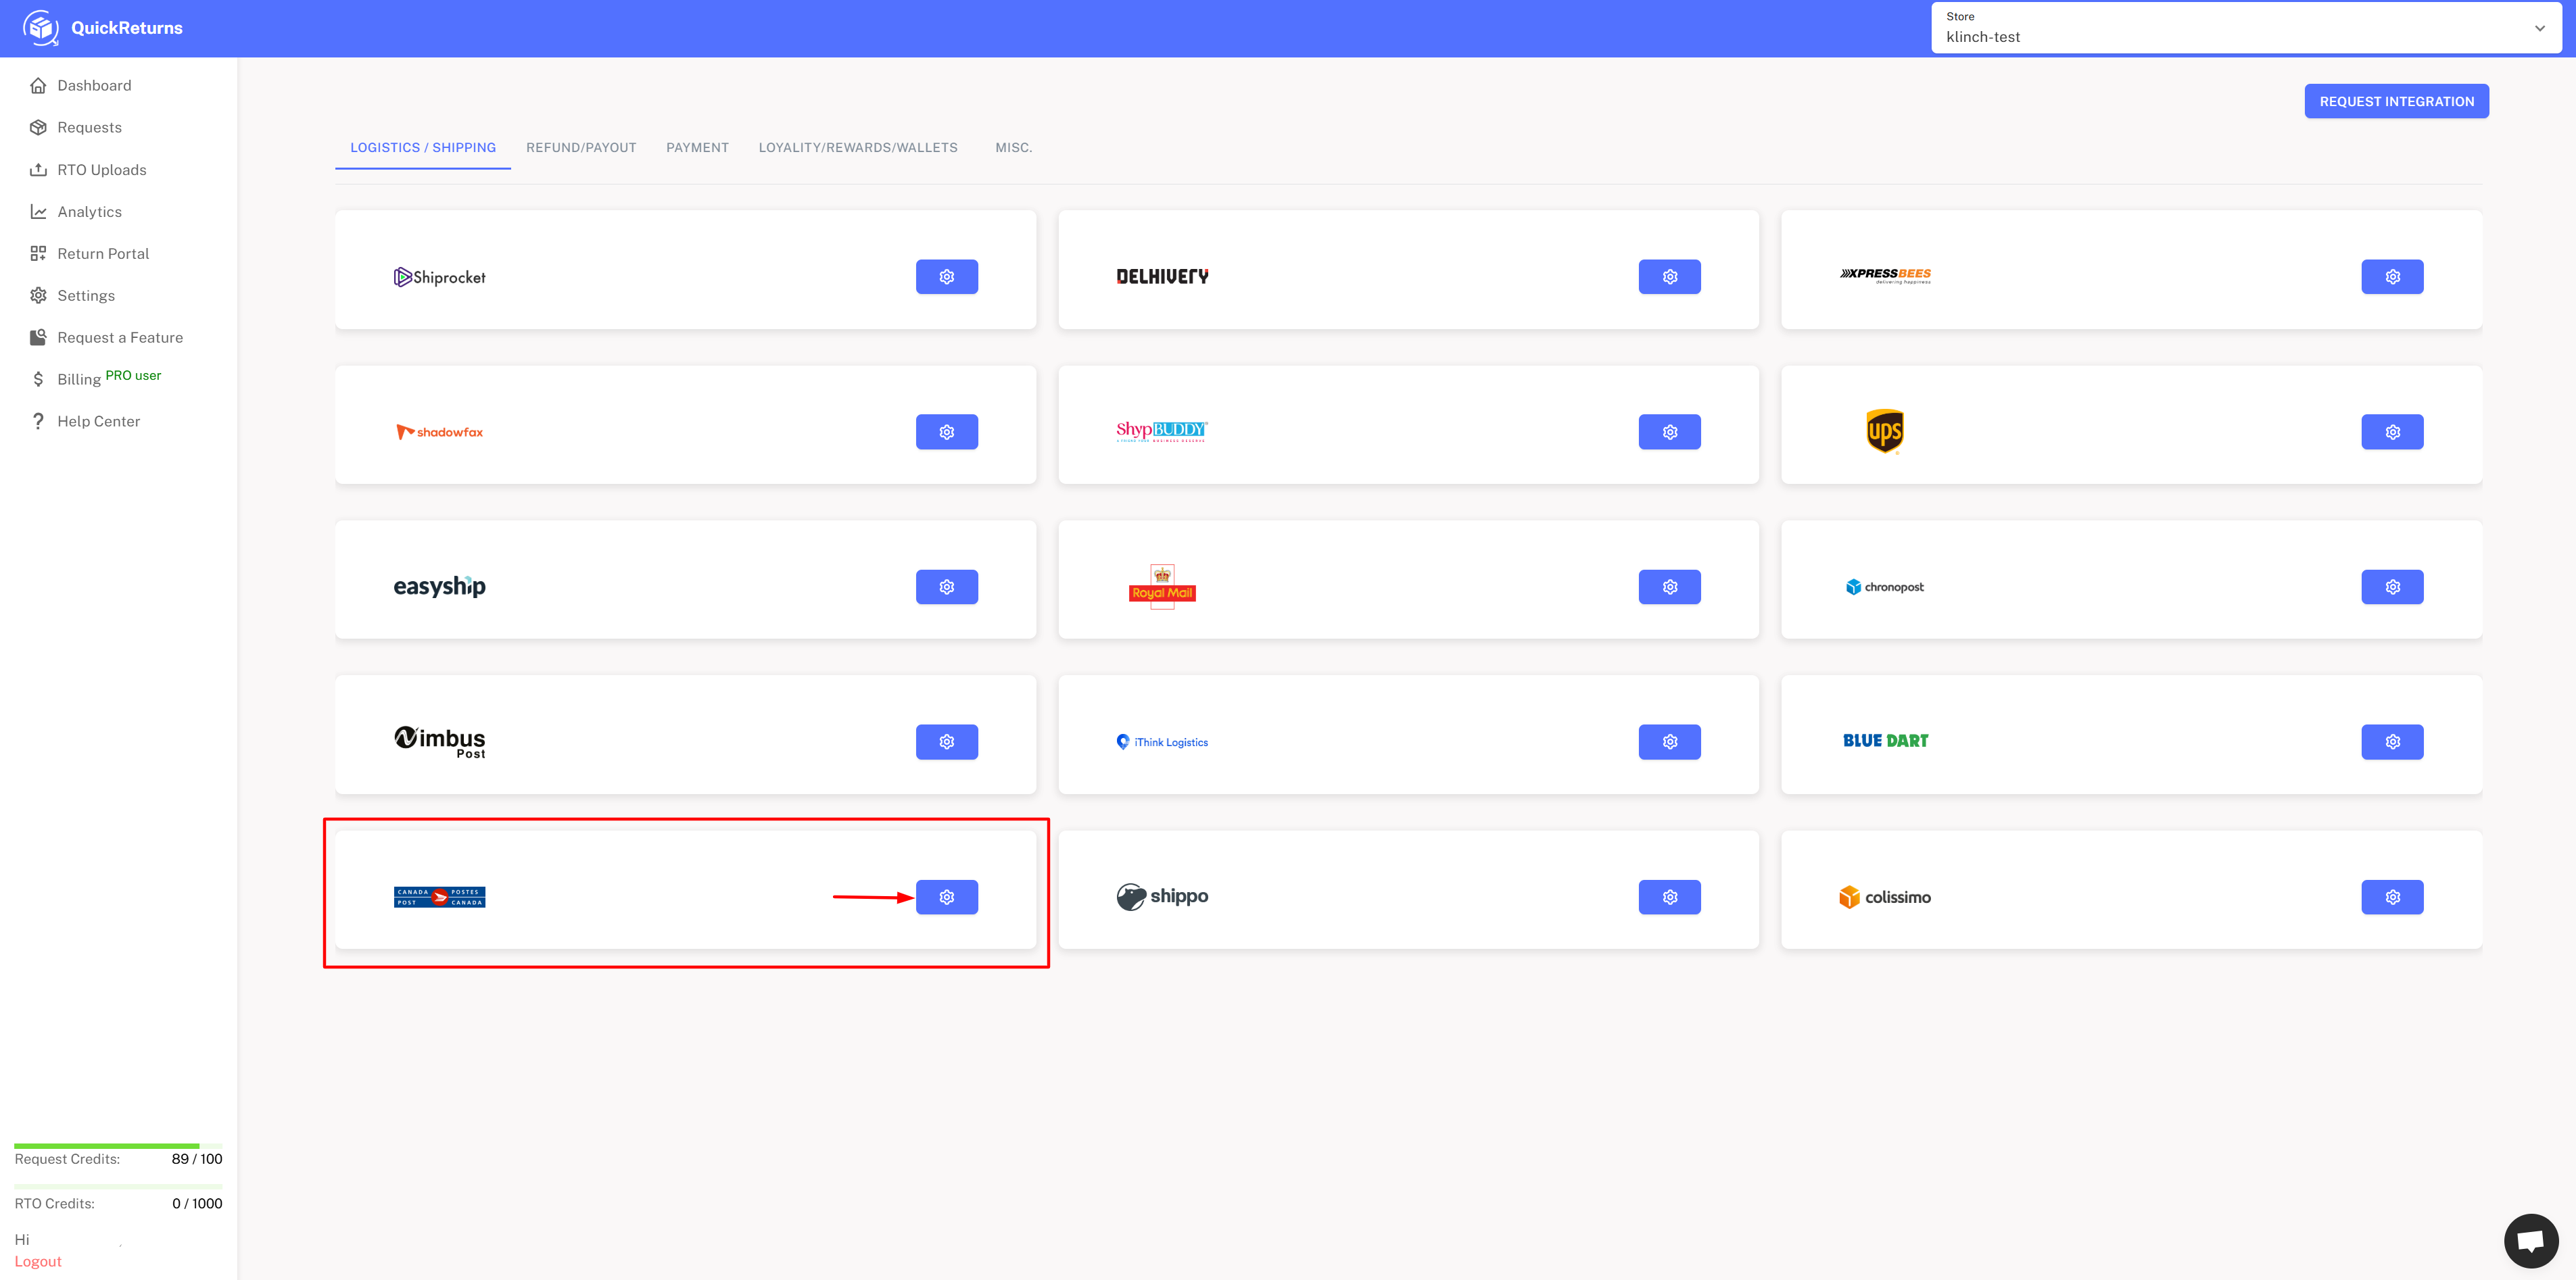Click the Dashboard home icon

click(x=38, y=86)
